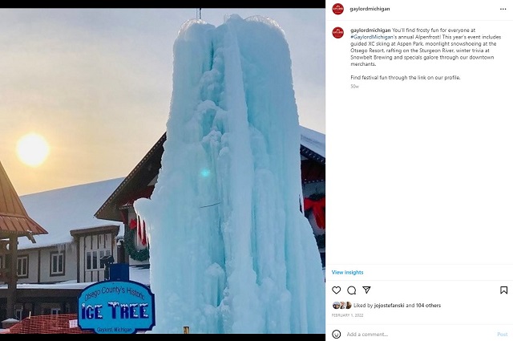
Task: Click the gaylordmichigan avatar beside the caption
Action: [338, 33]
